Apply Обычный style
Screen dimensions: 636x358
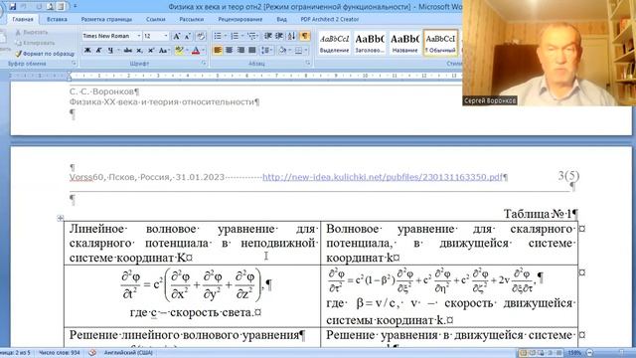pos(440,43)
